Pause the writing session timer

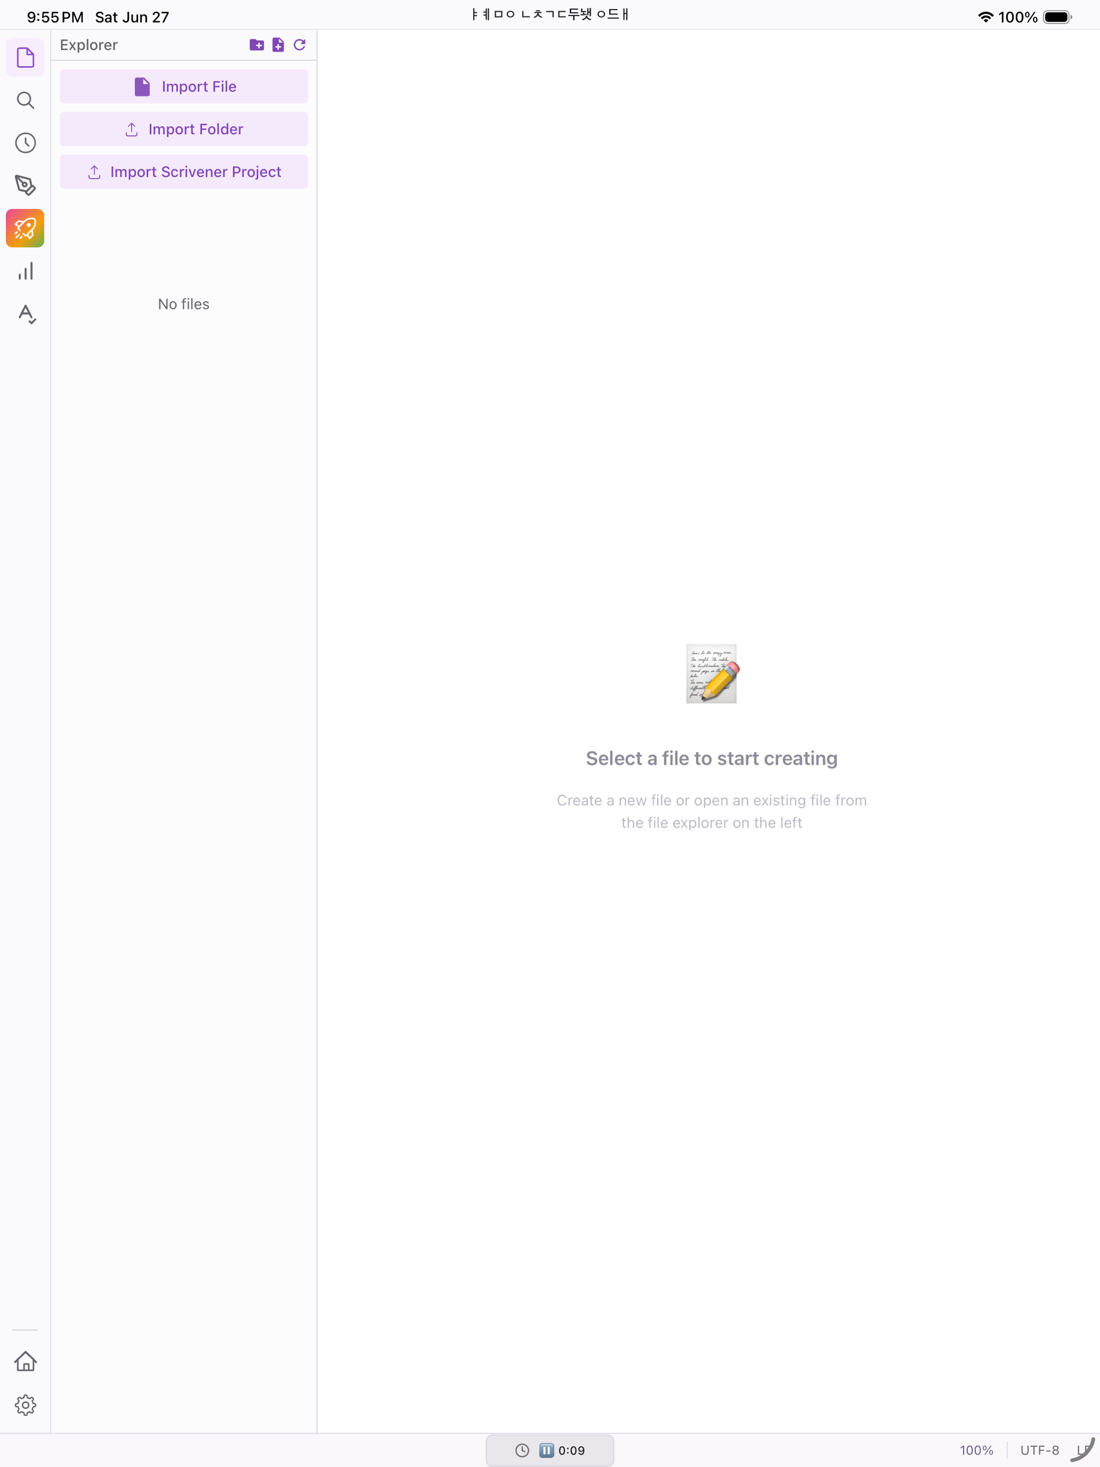(x=546, y=1450)
